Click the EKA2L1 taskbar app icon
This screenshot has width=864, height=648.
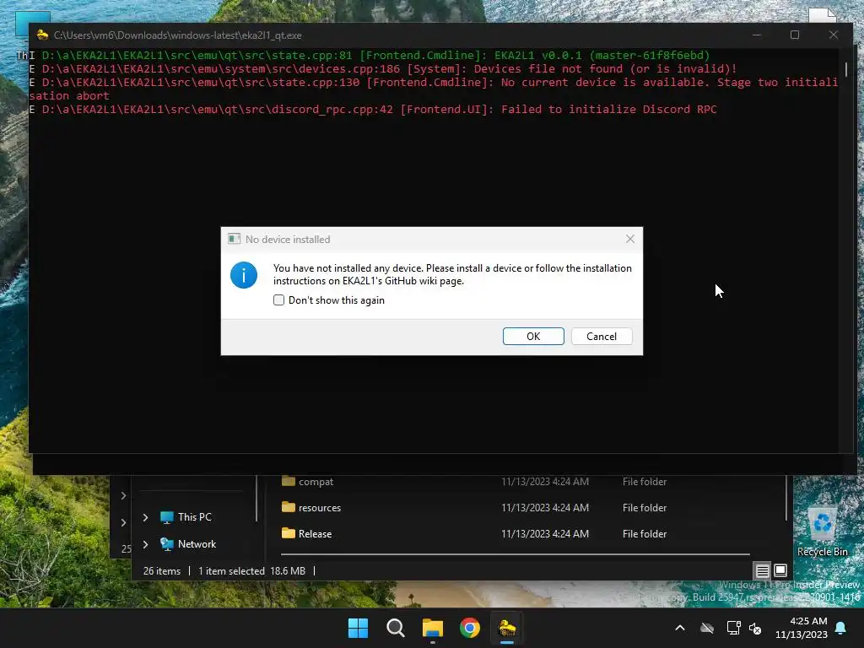coord(507,628)
